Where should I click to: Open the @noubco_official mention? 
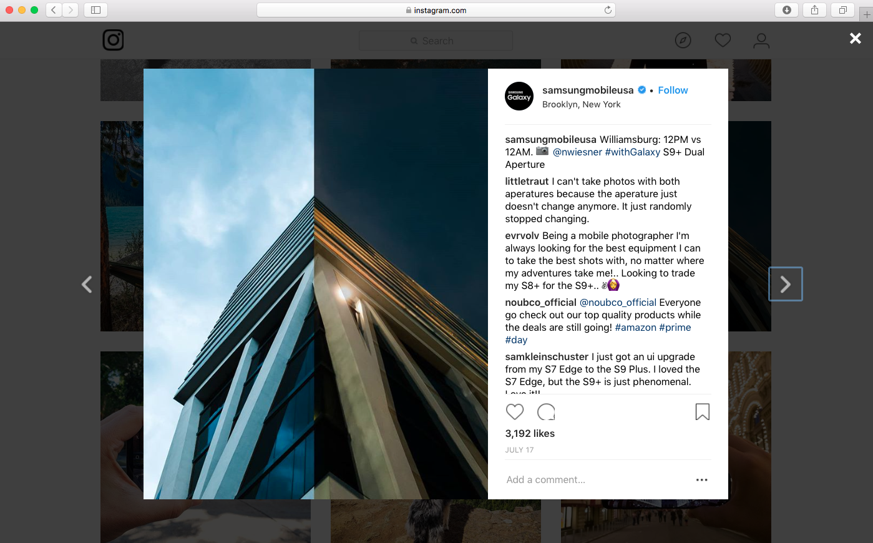tap(618, 302)
